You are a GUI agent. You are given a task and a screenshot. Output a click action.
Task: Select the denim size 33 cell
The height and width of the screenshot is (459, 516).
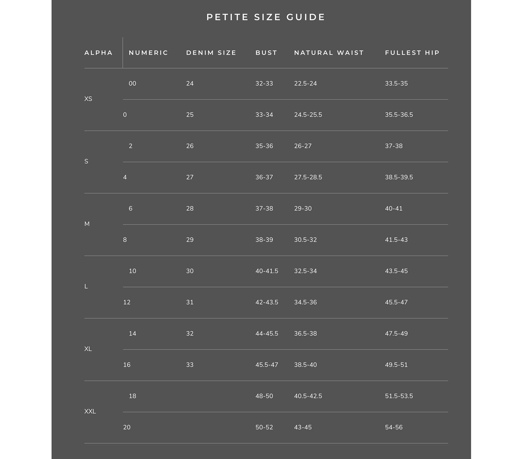[190, 365]
